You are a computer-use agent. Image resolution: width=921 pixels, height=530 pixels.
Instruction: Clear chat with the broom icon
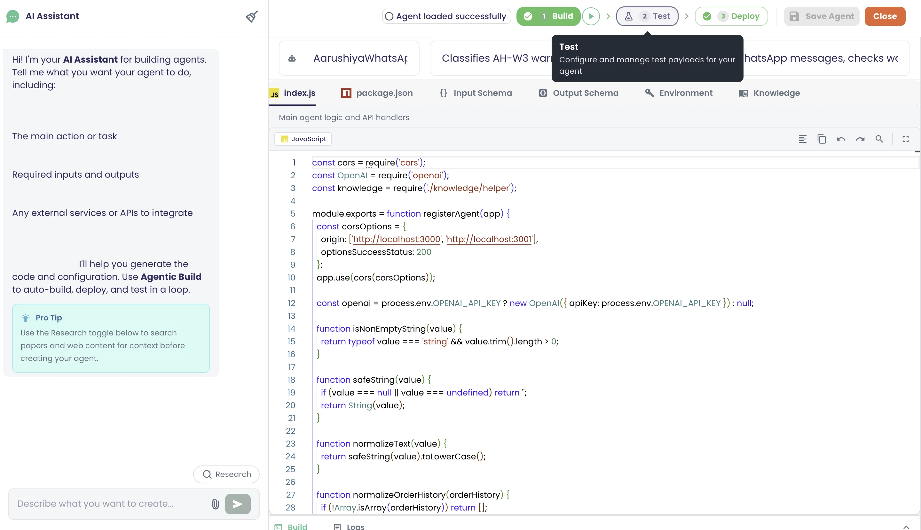(252, 16)
